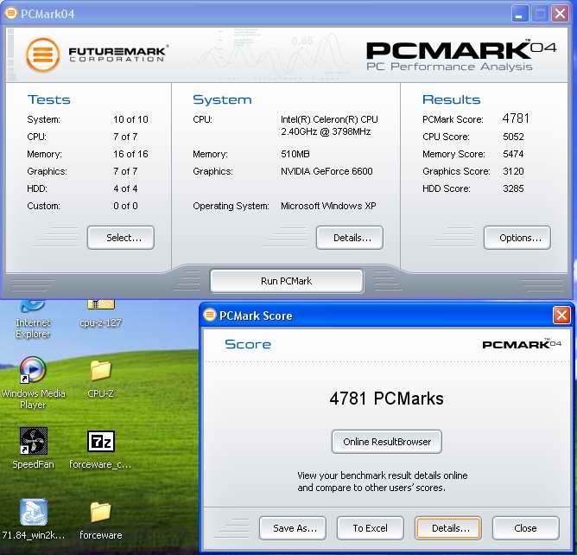577x555 pixels.
Task: Click the '16 of 16' memory tests value
Action: (x=130, y=154)
